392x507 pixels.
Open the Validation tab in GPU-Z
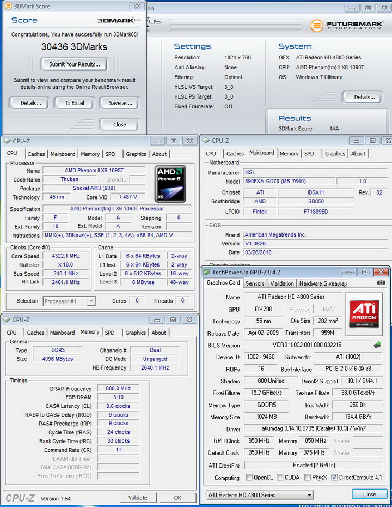tap(282, 283)
